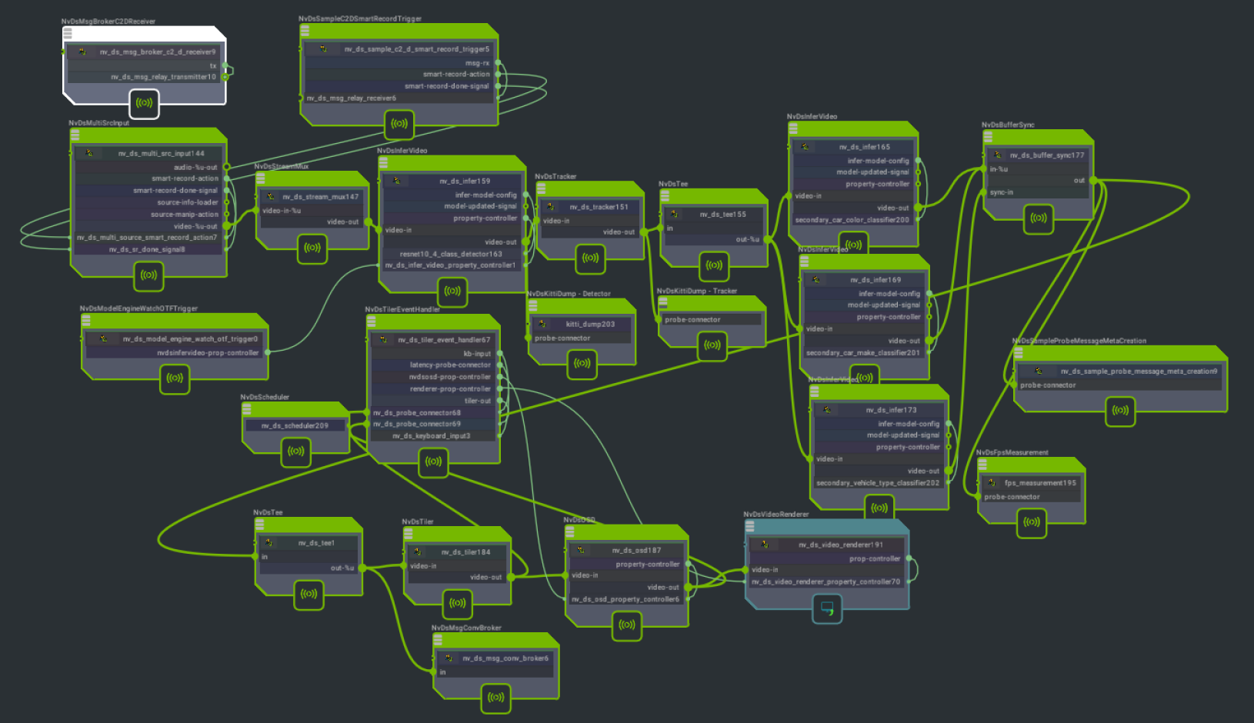Click the broadcast icon under NvDsStreamMux node
Image resolution: width=1254 pixels, height=723 pixels.
(312, 248)
